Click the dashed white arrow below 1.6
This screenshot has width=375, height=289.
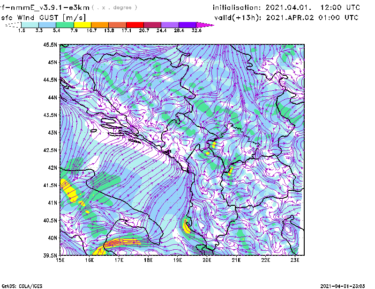point(13,25)
